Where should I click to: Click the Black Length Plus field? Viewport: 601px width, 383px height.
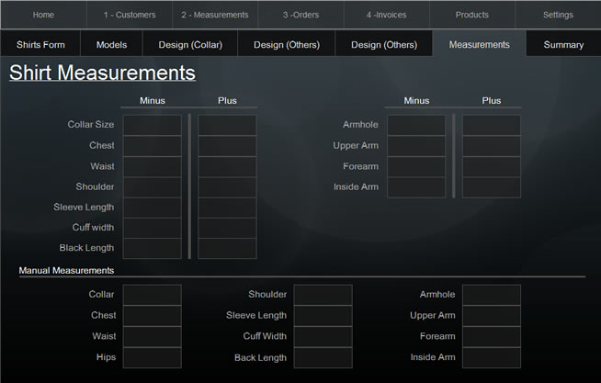[x=227, y=248]
